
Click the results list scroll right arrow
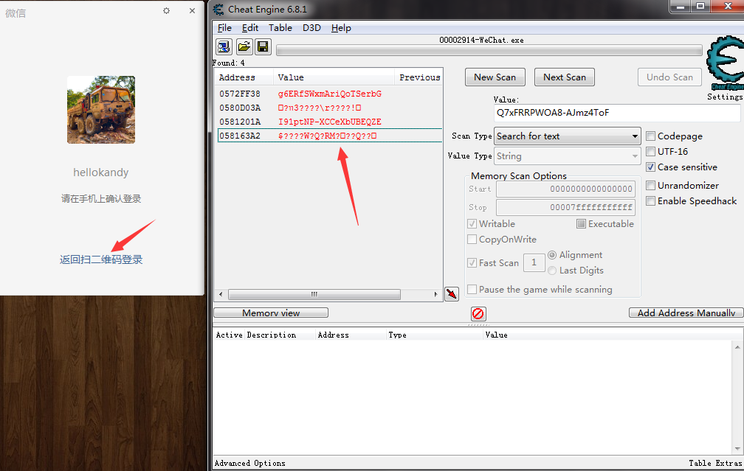coord(435,294)
